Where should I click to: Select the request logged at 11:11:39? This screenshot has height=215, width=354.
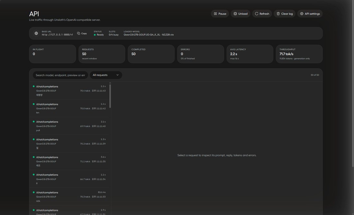click(69, 143)
